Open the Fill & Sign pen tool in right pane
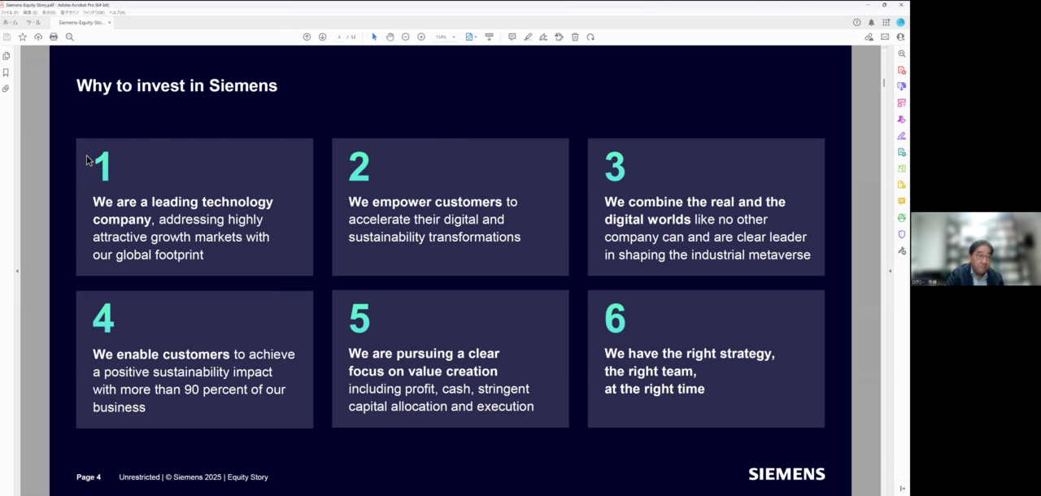 (902, 136)
